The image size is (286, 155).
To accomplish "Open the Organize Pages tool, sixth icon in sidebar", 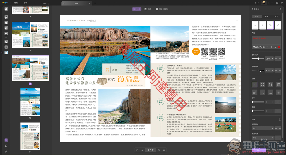I will tap(6, 42).
